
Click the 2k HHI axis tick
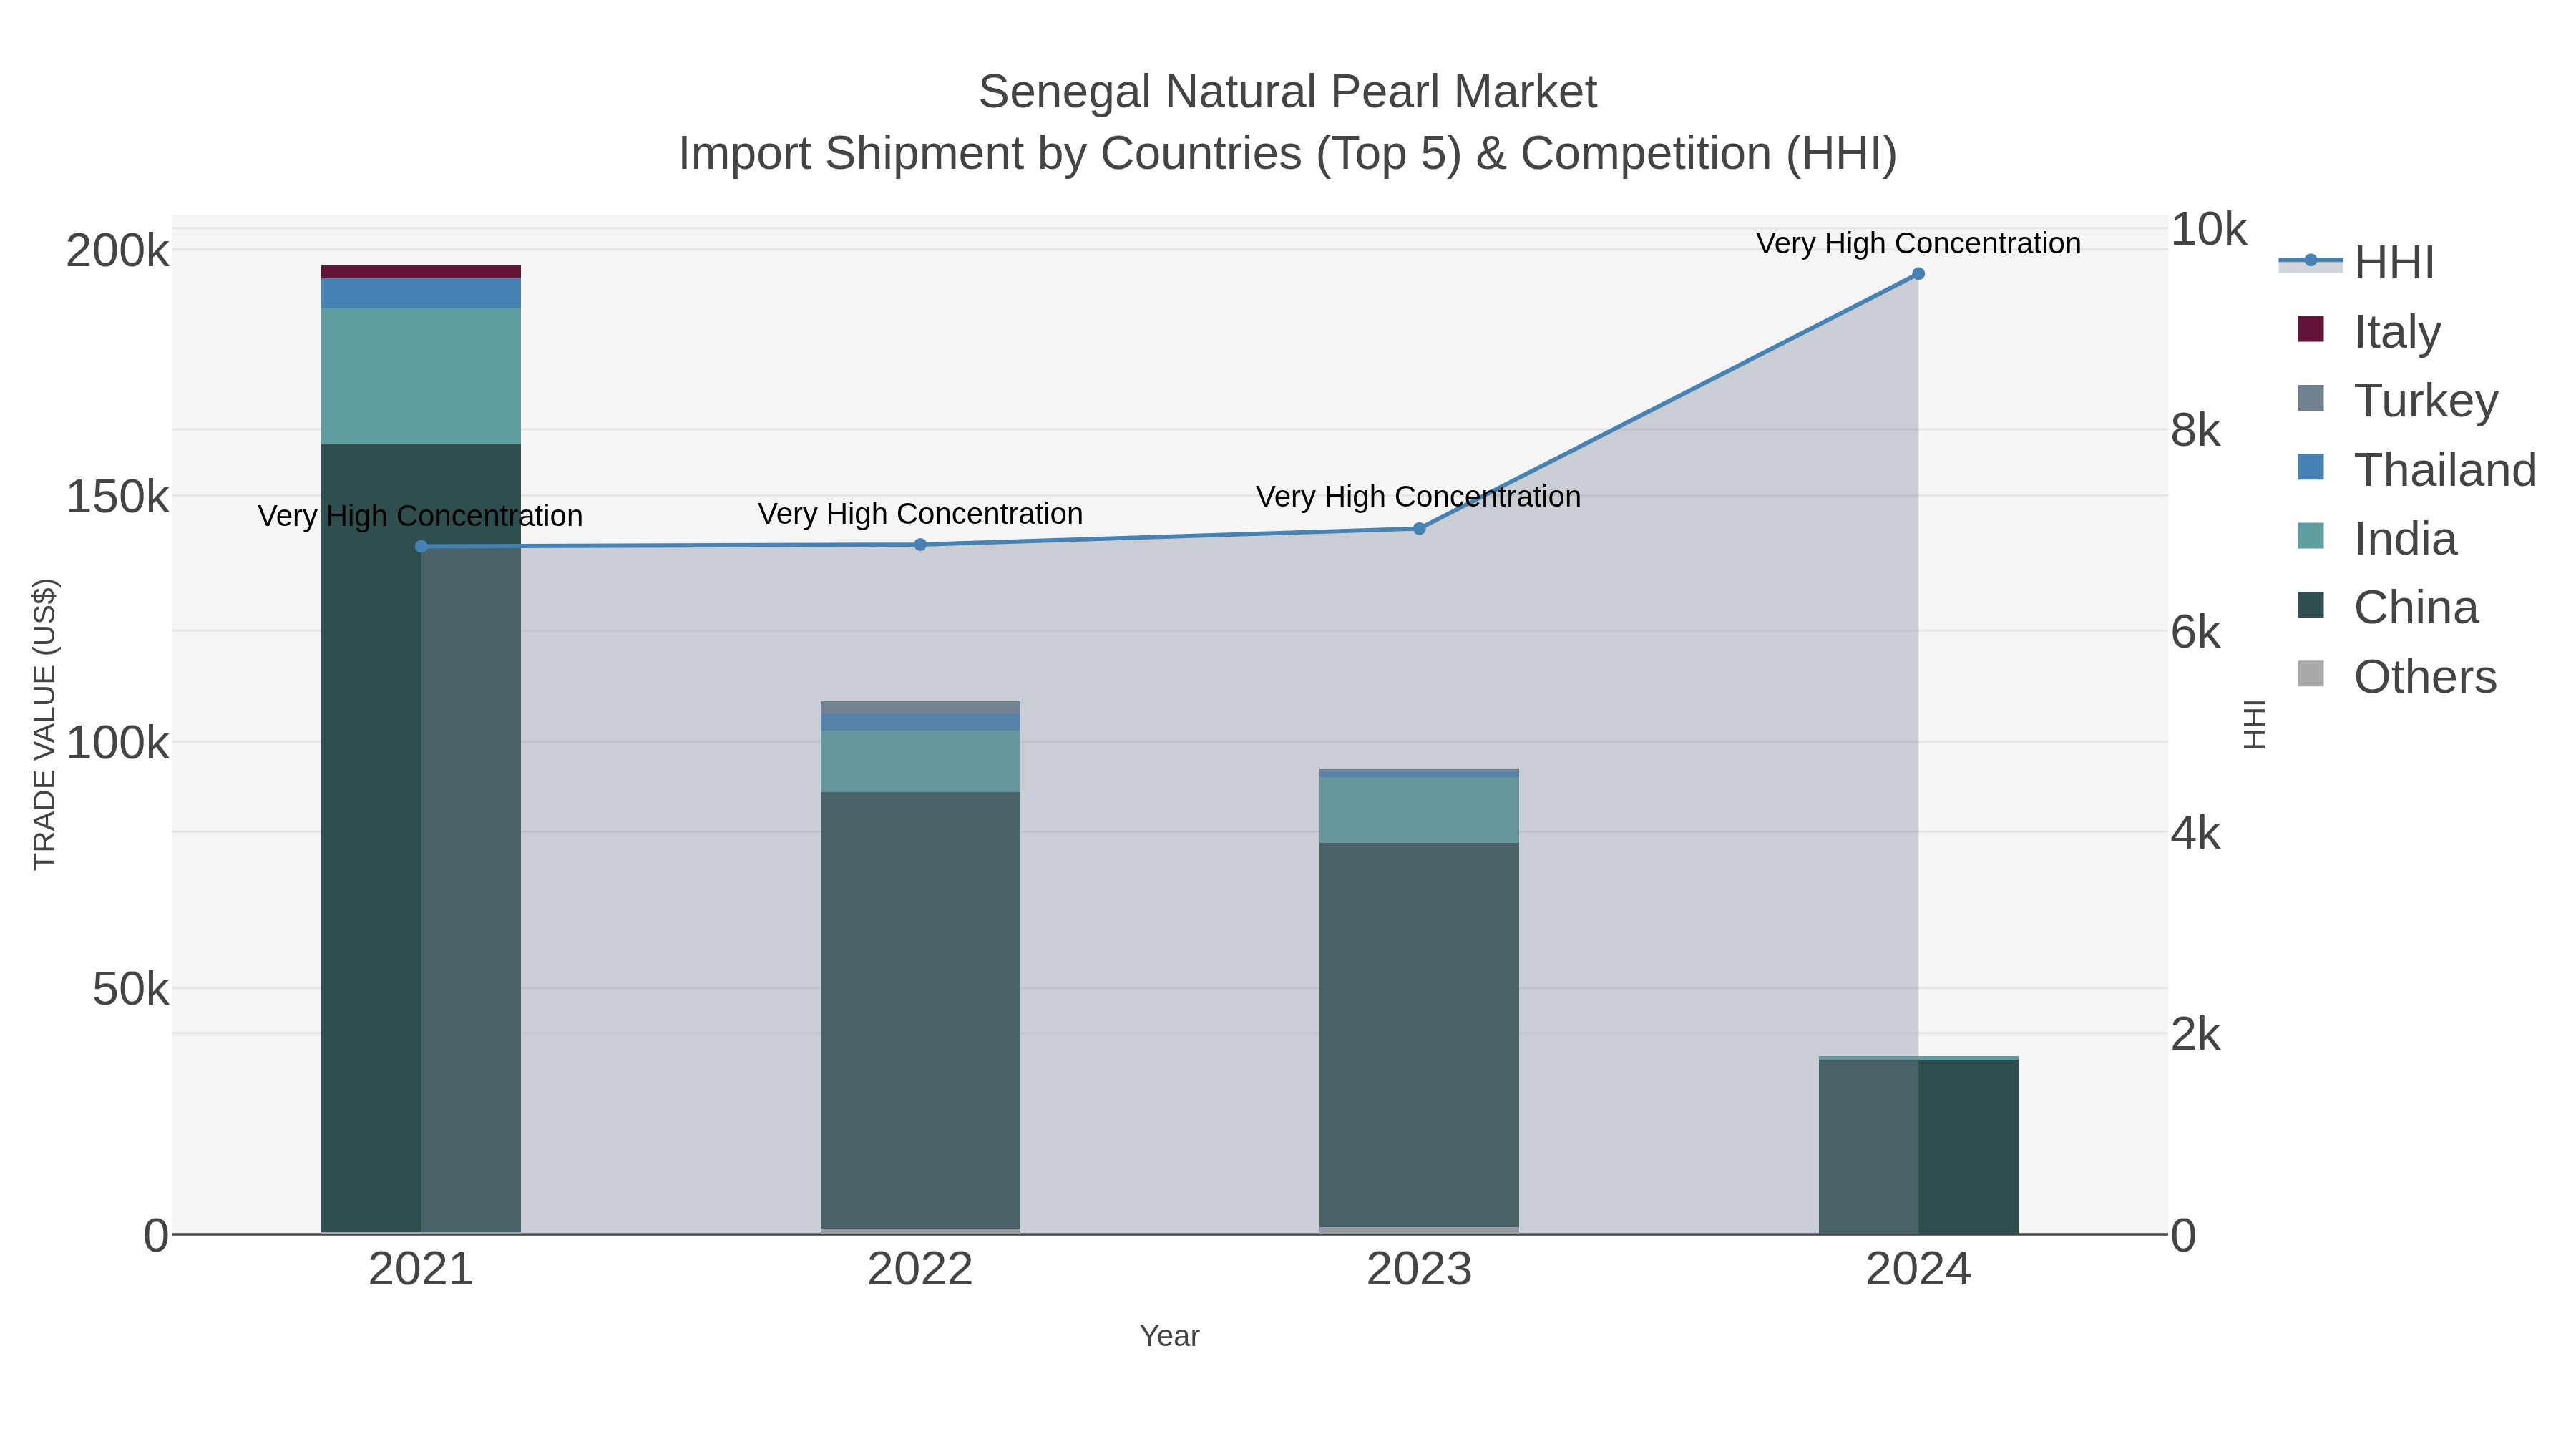(2196, 1035)
